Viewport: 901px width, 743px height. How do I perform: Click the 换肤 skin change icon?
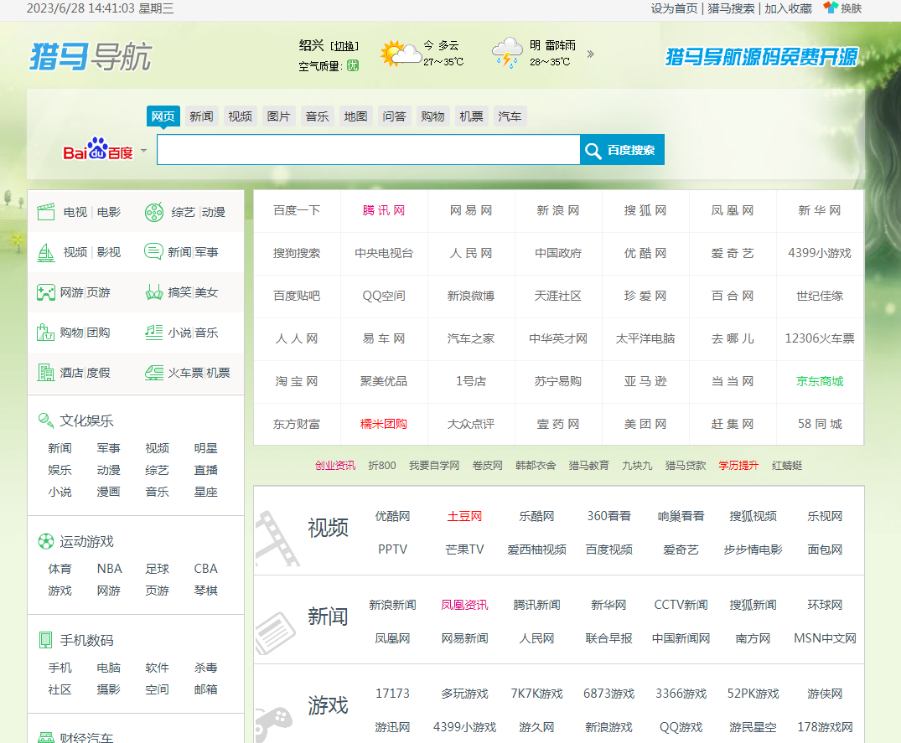pyautogui.click(x=831, y=8)
